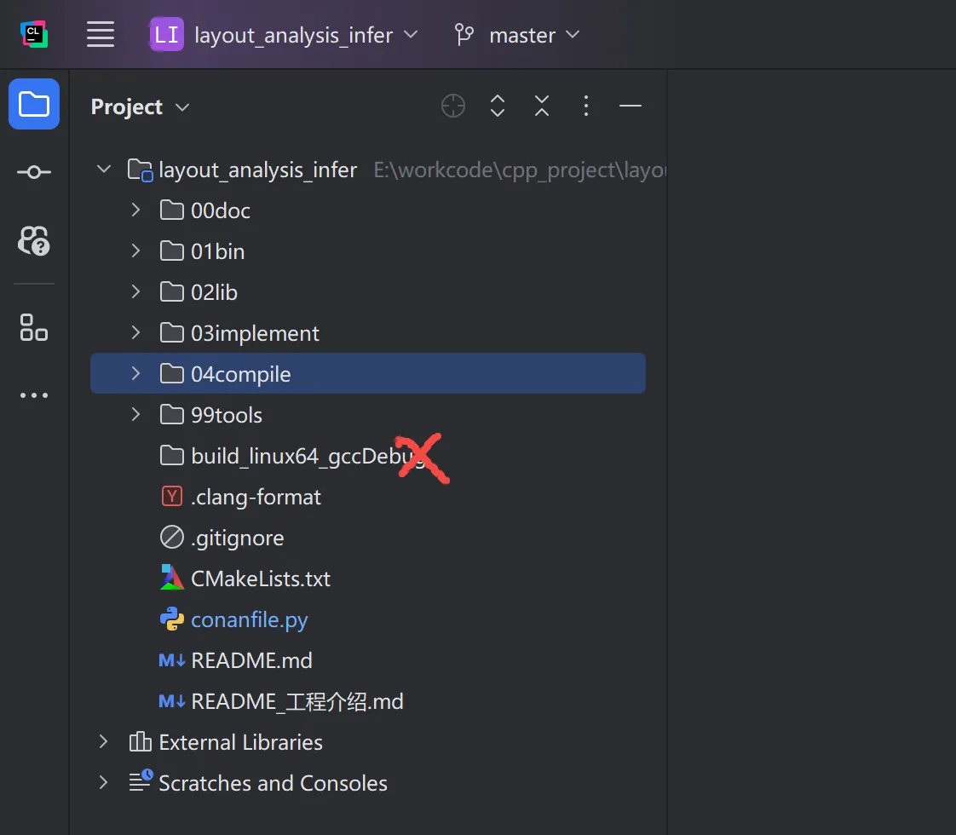Open the Commit tool window
This screenshot has width=956, height=835.
(34, 172)
